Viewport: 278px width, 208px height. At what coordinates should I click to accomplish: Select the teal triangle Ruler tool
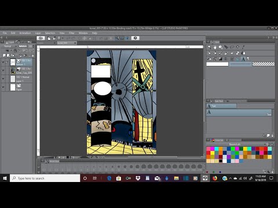[237, 59]
